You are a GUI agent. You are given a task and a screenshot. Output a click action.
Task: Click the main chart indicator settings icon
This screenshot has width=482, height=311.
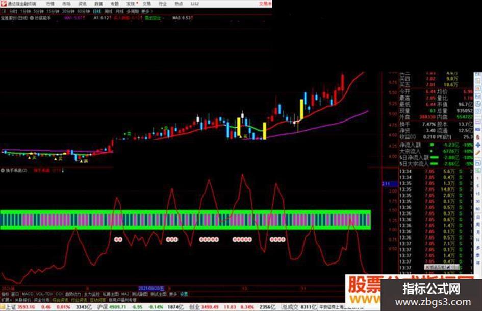click(32, 18)
